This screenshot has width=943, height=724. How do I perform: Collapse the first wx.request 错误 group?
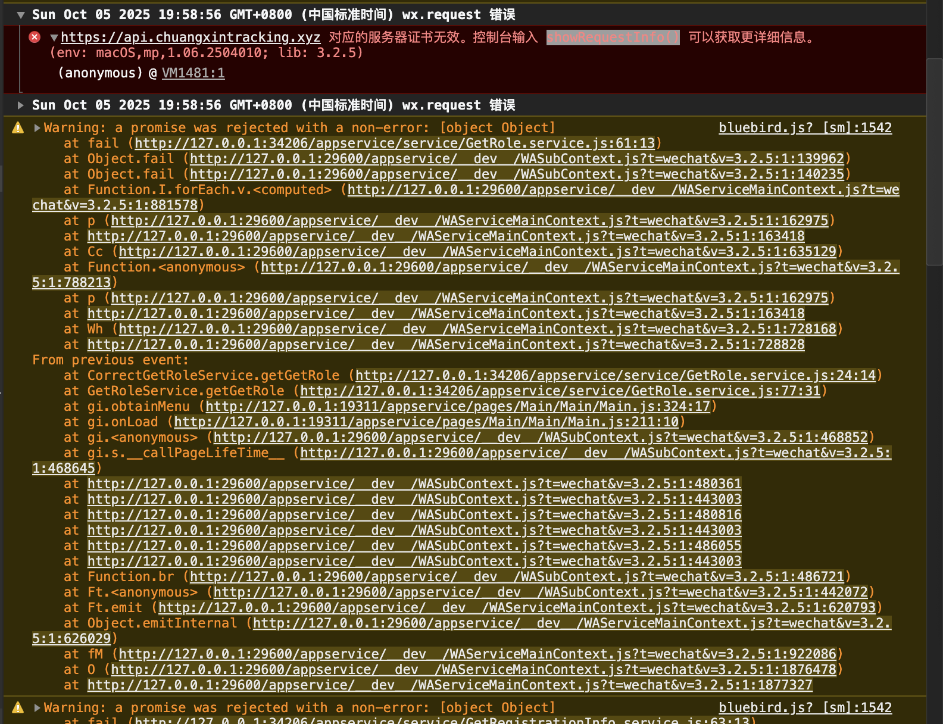point(21,15)
